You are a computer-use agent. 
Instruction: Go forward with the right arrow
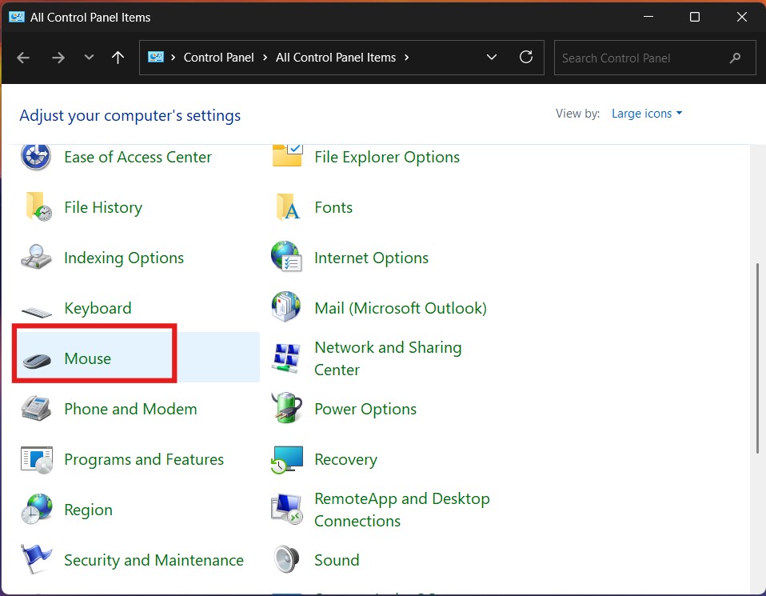point(58,58)
